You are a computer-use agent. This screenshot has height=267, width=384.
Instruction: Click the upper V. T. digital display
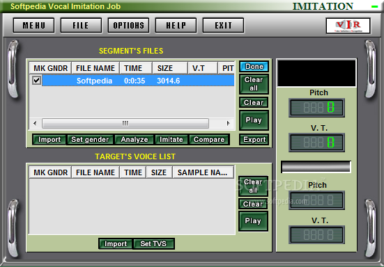(317, 143)
